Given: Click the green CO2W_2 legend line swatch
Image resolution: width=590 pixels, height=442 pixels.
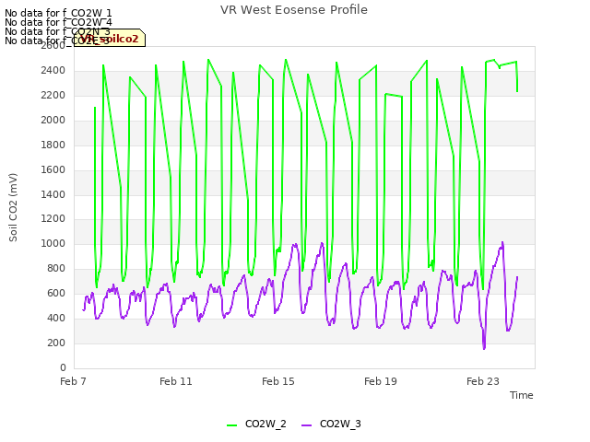Looking at the screenshot, I should [x=231, y=425].
